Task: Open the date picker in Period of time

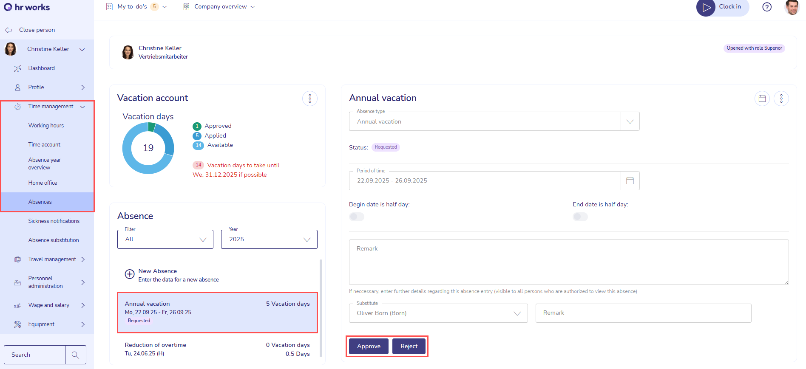Action: click(630, 181)
